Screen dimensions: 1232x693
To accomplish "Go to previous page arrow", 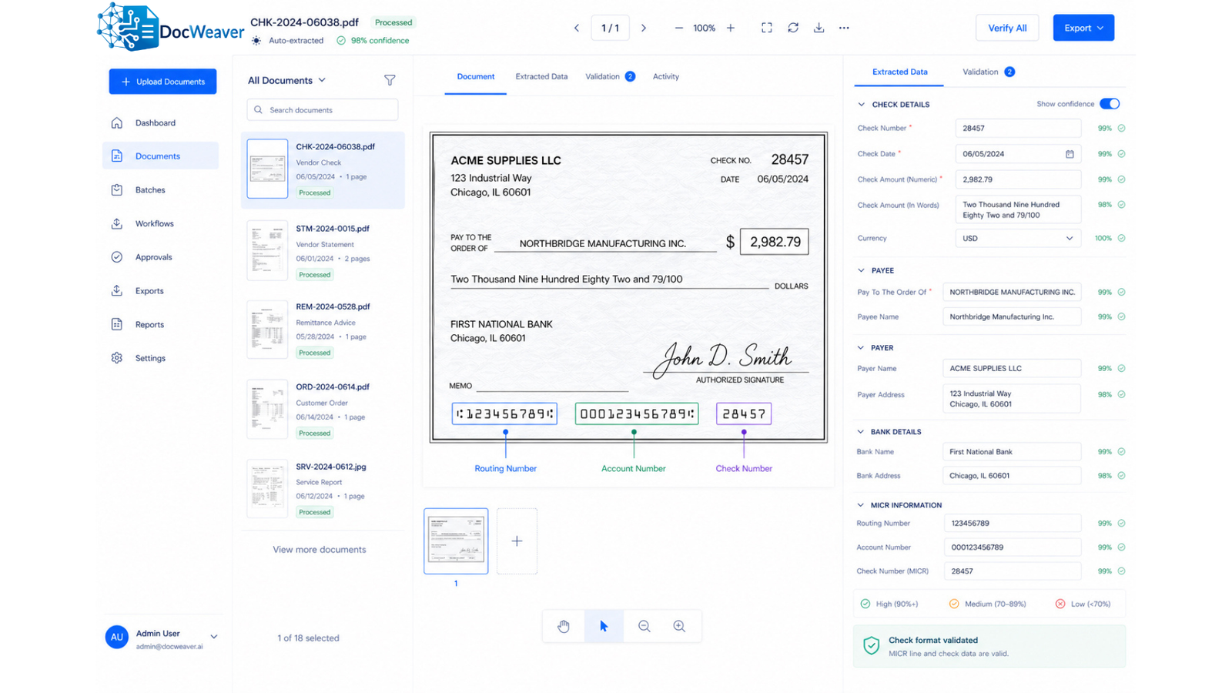I will pyautogui.click(x=576, y=28).
